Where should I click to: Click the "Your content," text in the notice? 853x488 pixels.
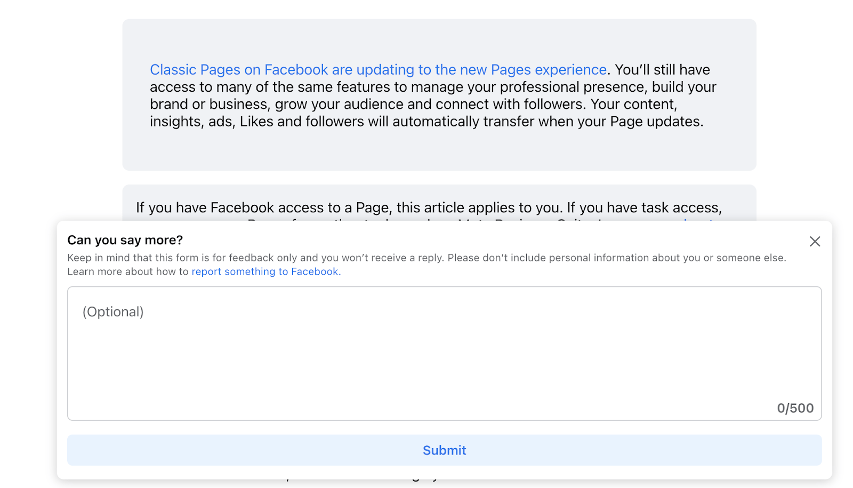click(x=633, y=104)
